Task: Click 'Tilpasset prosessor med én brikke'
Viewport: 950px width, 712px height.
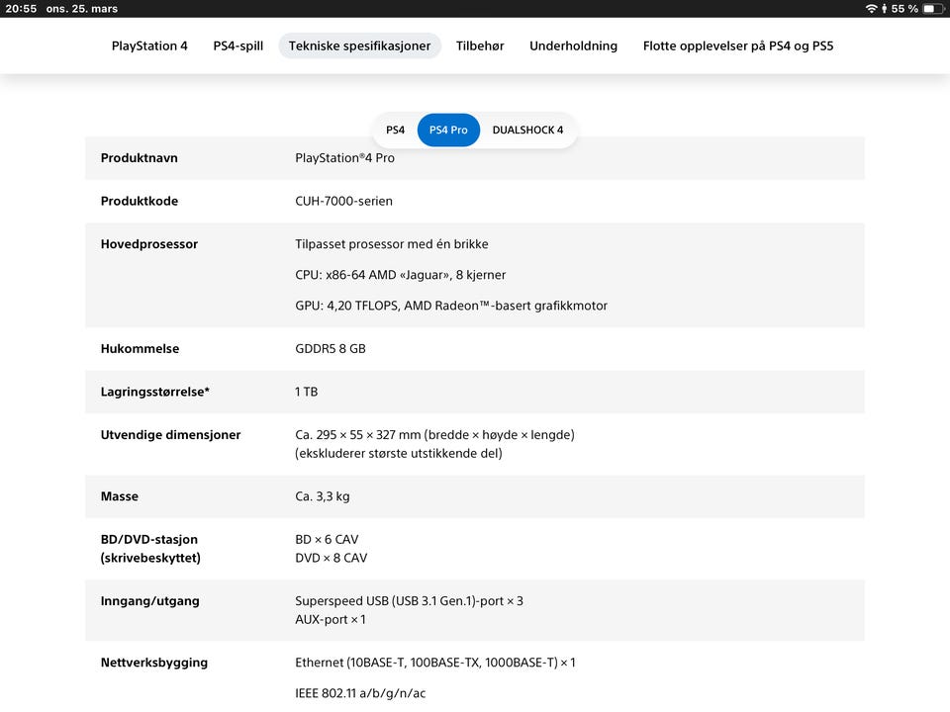Action: pos(392,244)
